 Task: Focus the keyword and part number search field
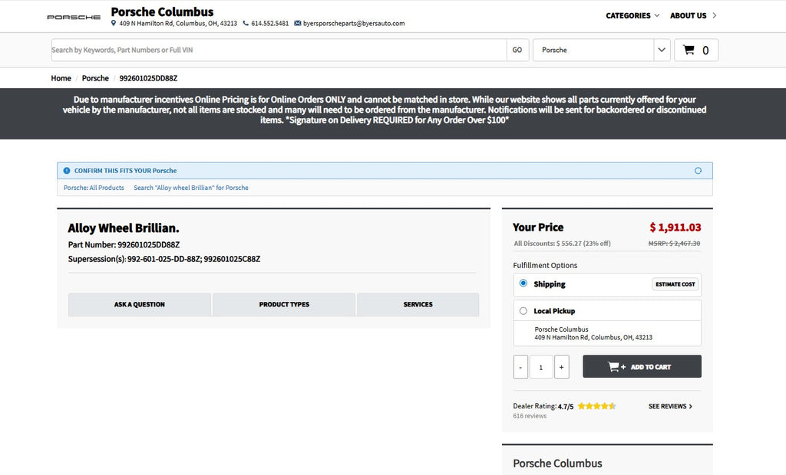coord(279,50)
